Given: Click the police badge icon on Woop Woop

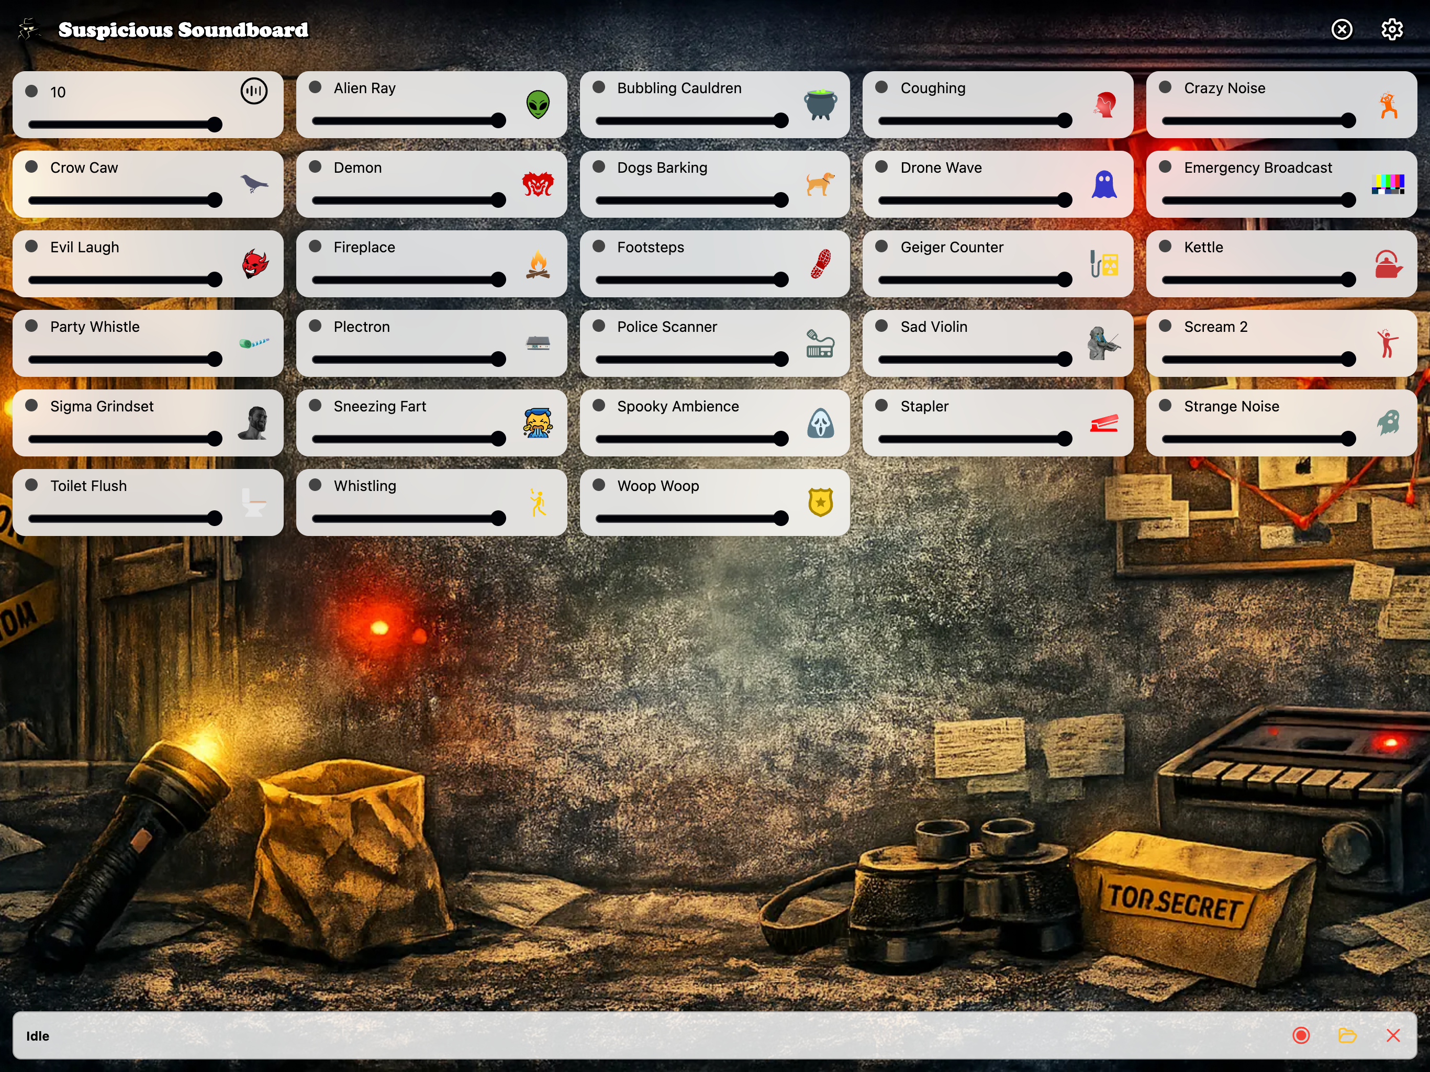Looking at the screenshot, I should (x=820, y=502).
